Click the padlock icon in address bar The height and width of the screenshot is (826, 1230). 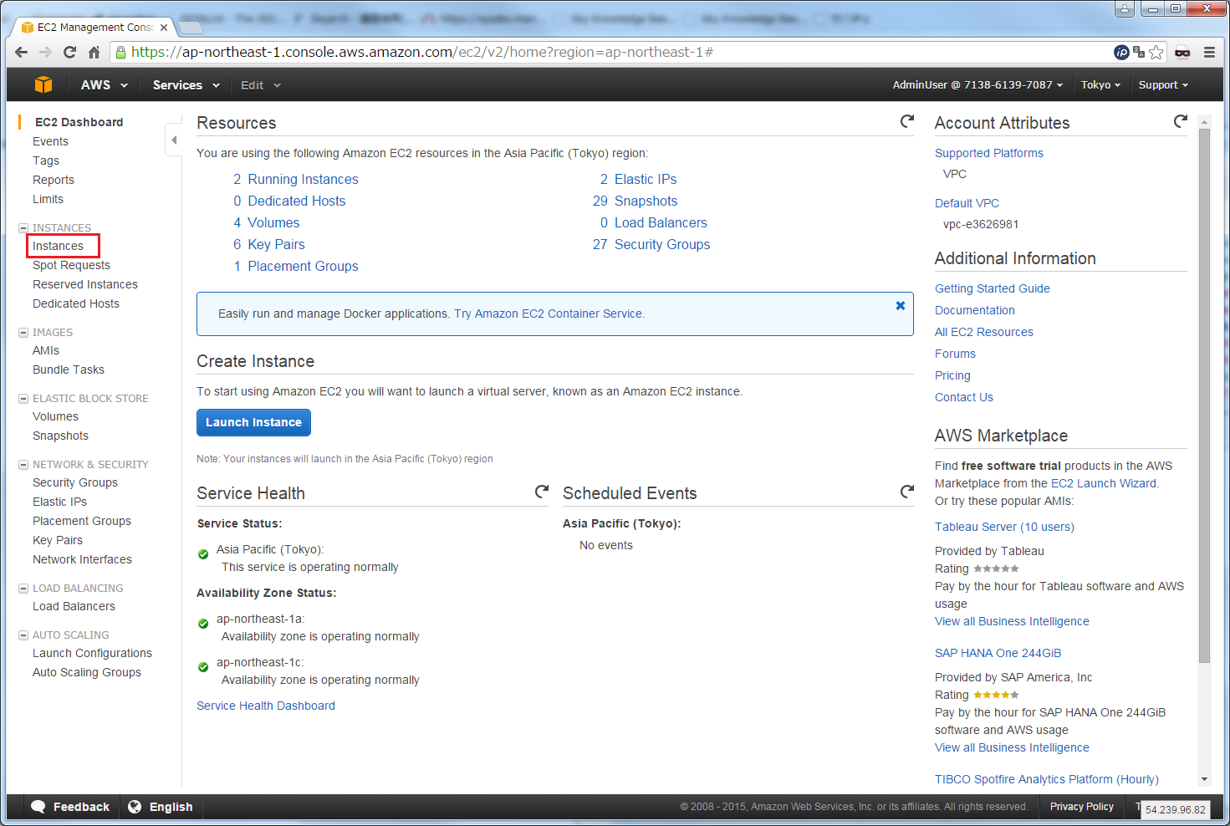121,52
